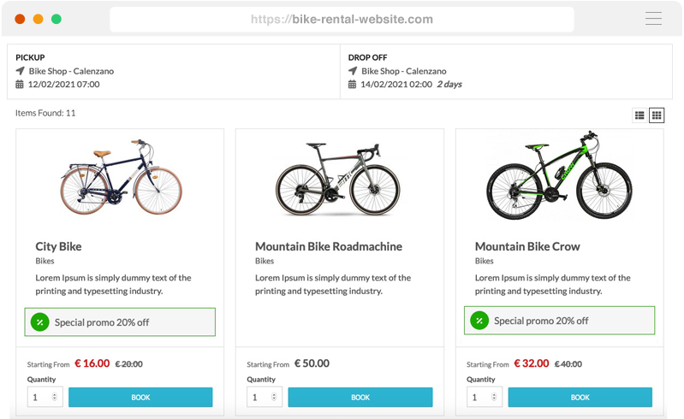Click the City Bike product image

point(121,177)
